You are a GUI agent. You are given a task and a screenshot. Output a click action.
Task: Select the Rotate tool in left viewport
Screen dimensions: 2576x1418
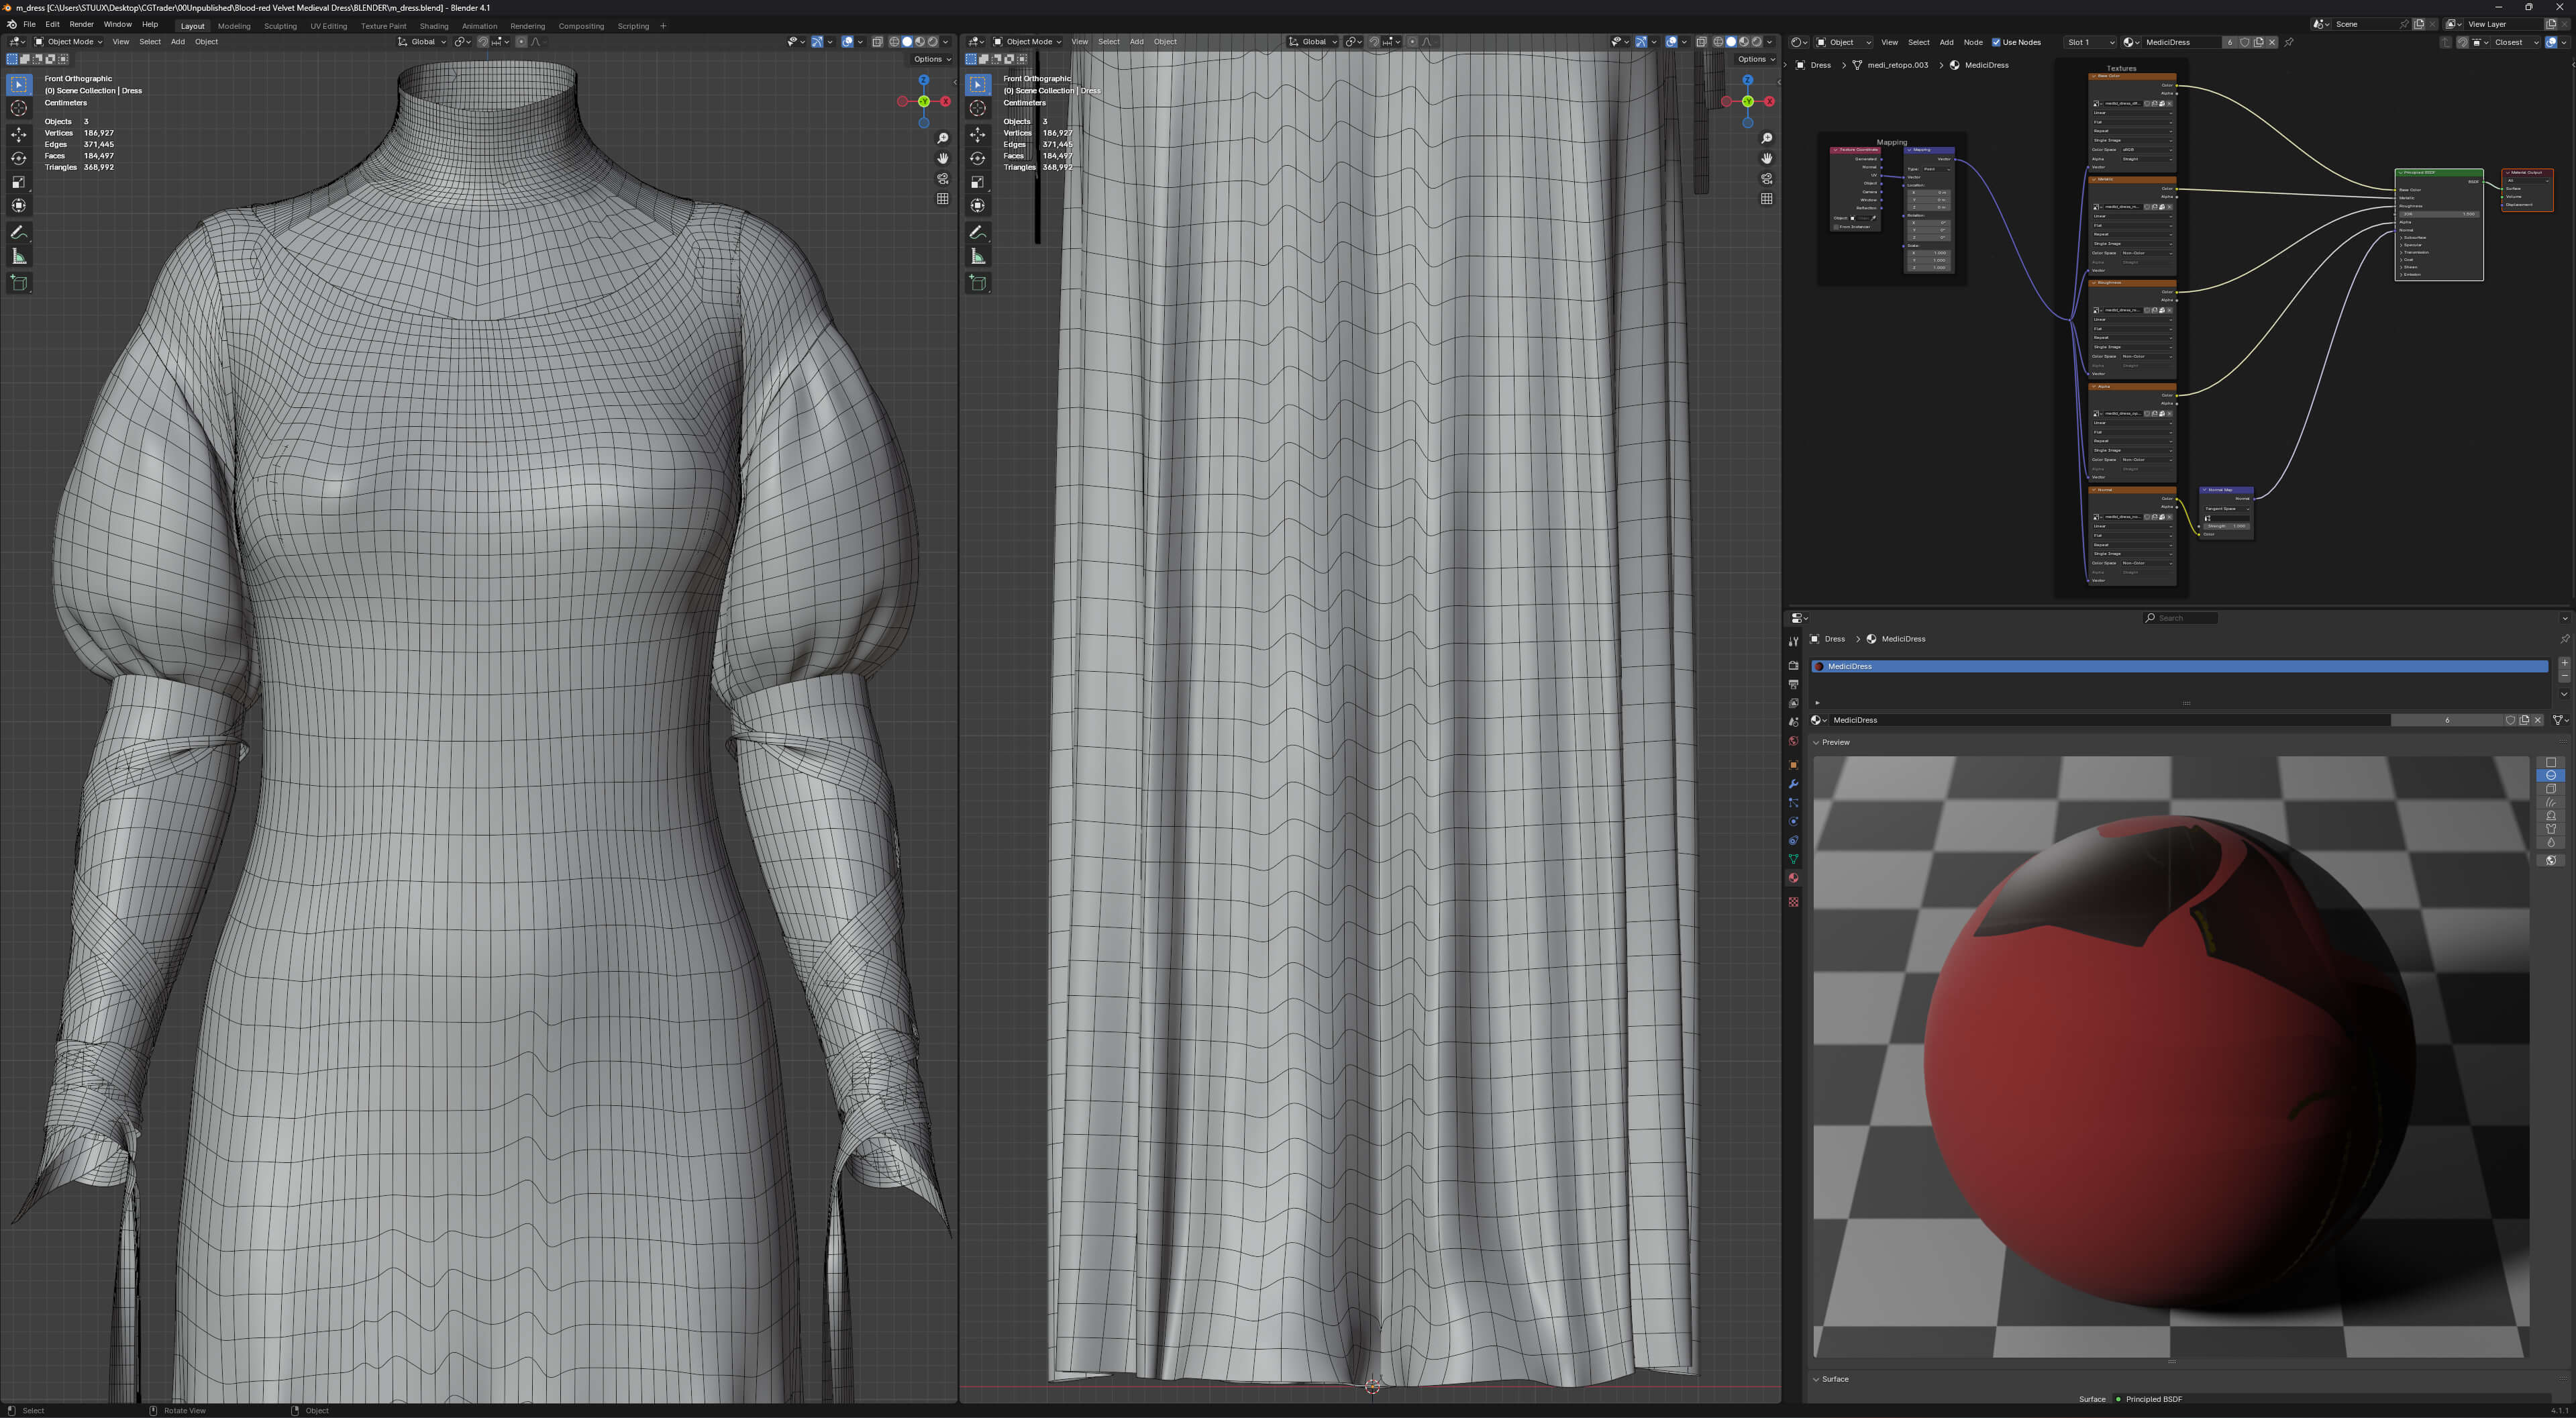[x=19, y=158]
